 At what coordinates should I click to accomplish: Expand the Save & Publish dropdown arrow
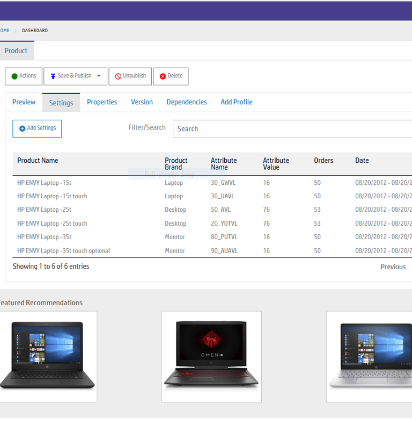click(x=99, y=76)
